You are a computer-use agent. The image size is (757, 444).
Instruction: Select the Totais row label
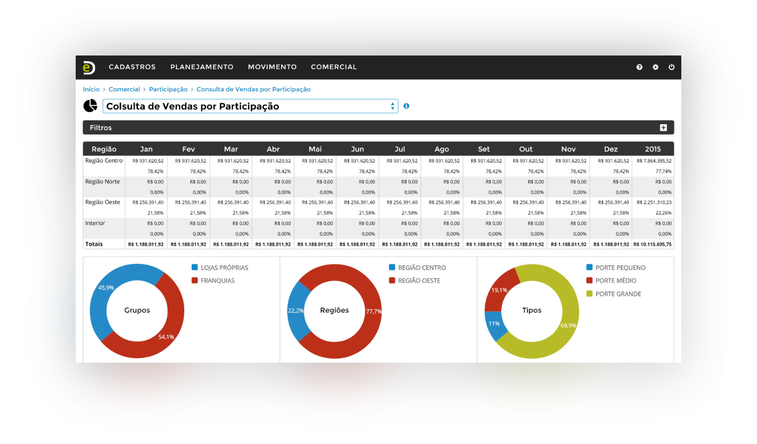pos(94,244)
